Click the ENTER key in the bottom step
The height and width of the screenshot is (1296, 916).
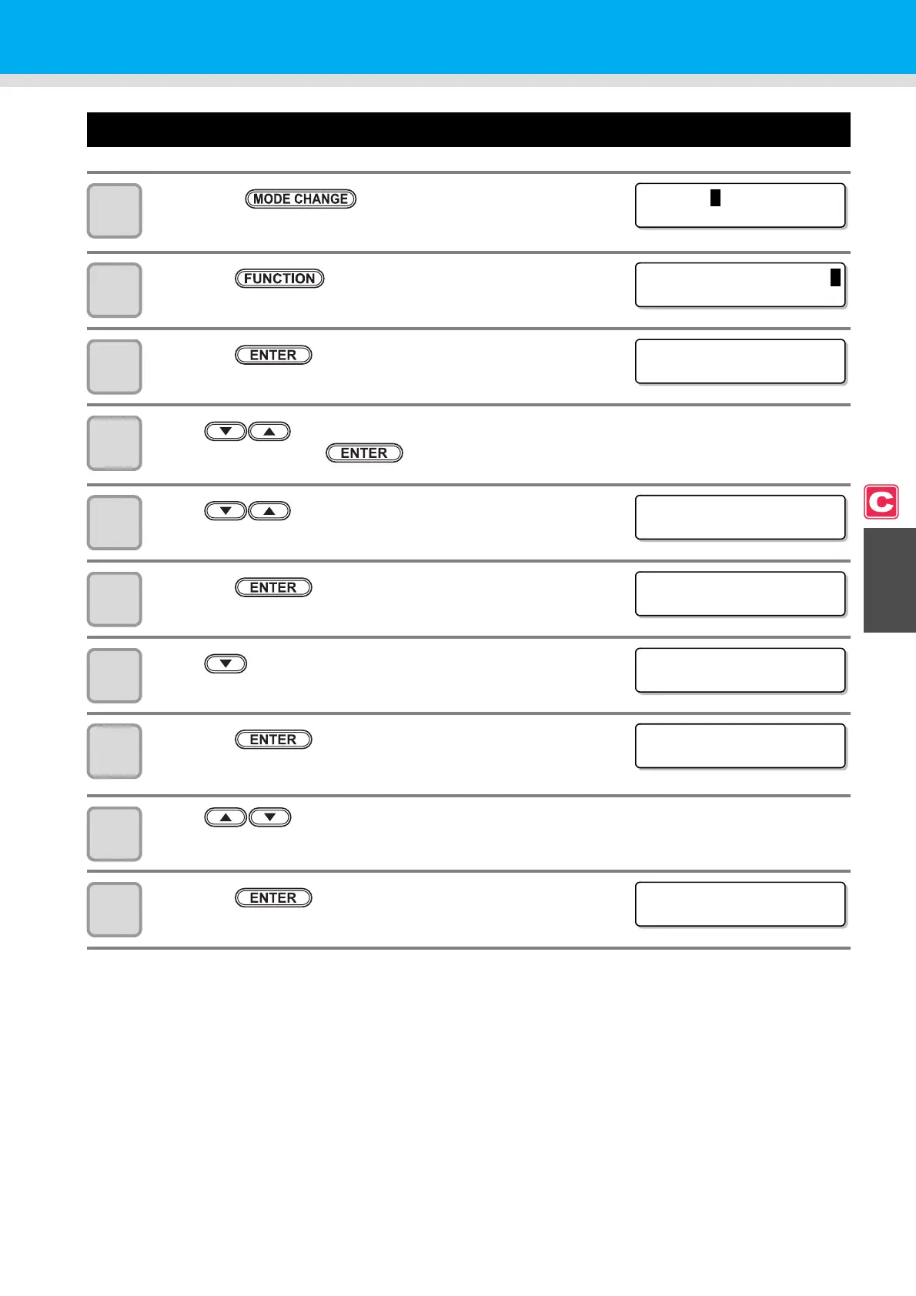tap(273, 897)
